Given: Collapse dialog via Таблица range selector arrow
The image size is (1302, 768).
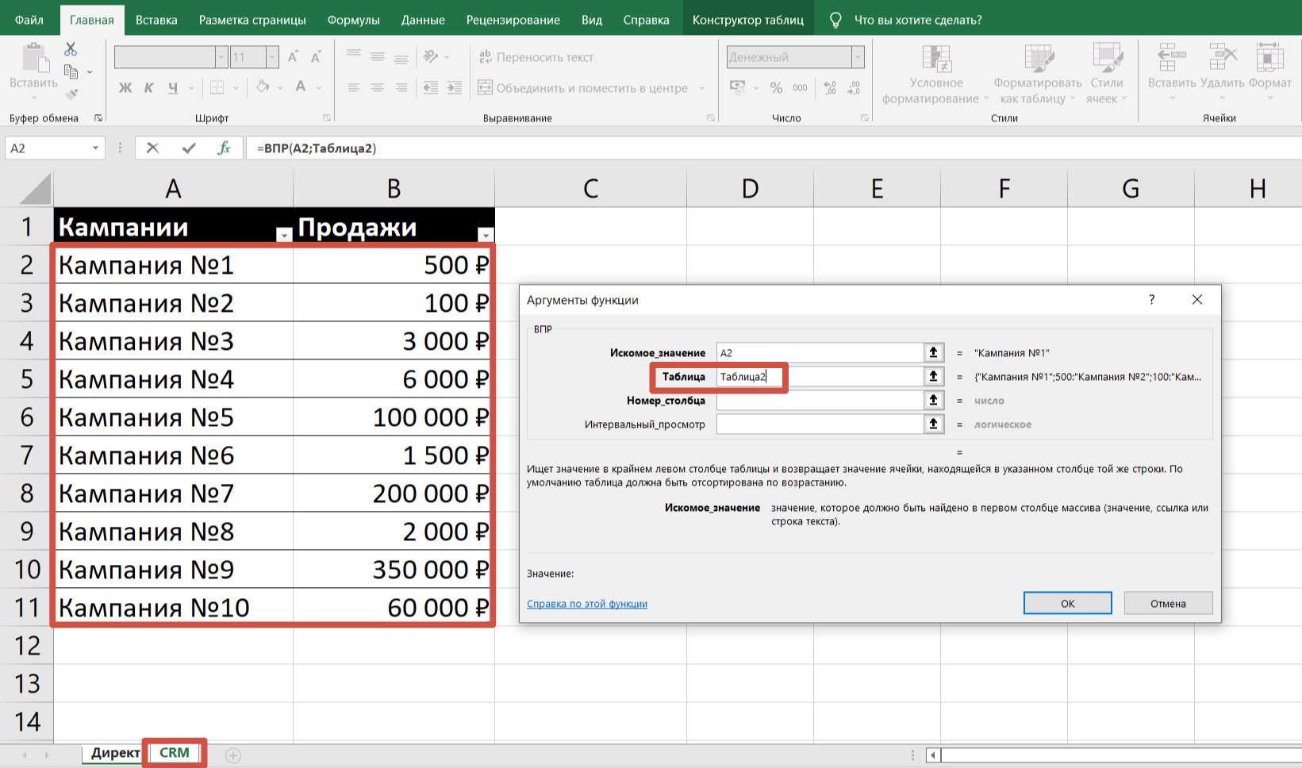Looking at the screenshot, I should pos(934,377).
